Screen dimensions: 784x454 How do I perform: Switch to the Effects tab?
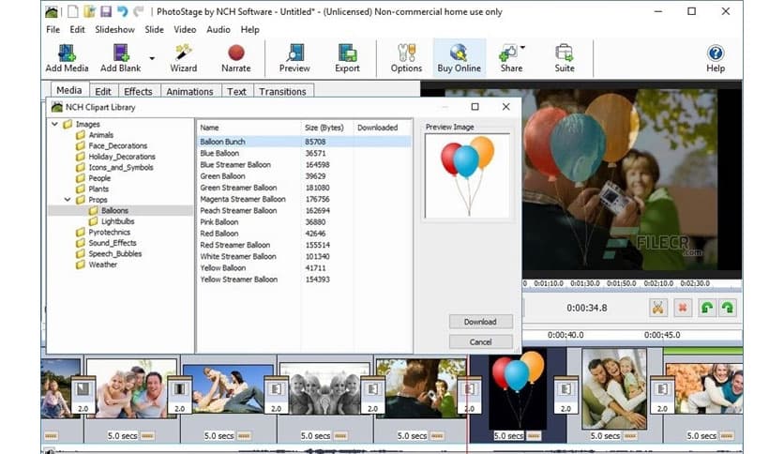138,92
